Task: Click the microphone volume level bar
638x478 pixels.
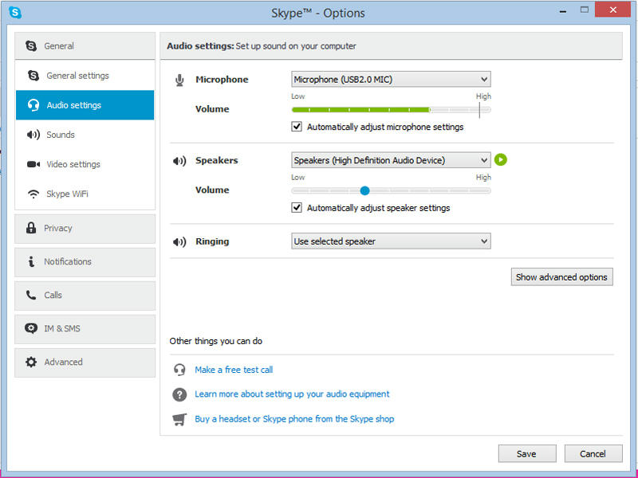Action: (x=391, y=110)
